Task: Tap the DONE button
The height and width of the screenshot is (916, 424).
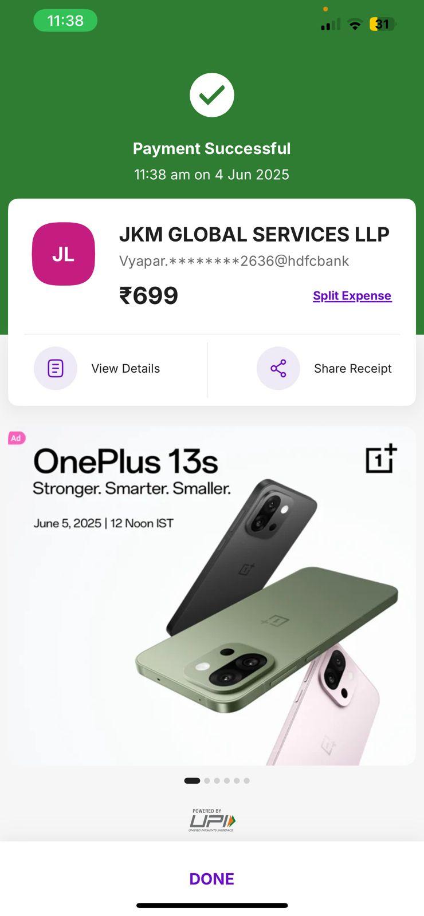Action: click(212, 879)
